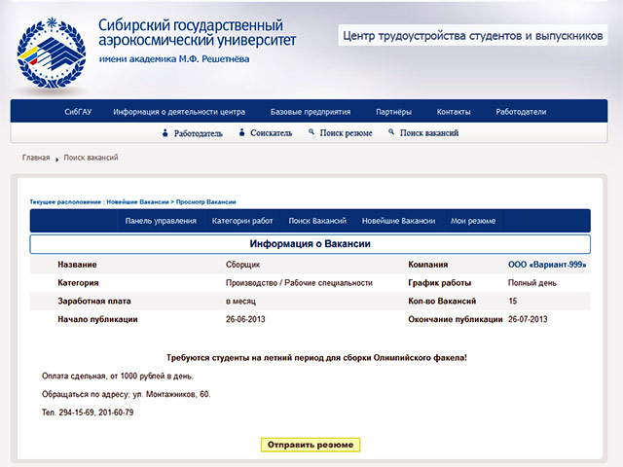The width and height of the screenshot is (623, 467).
Task: Click magnifier icon next to Поиск вакансий
Action: point(391,132)
